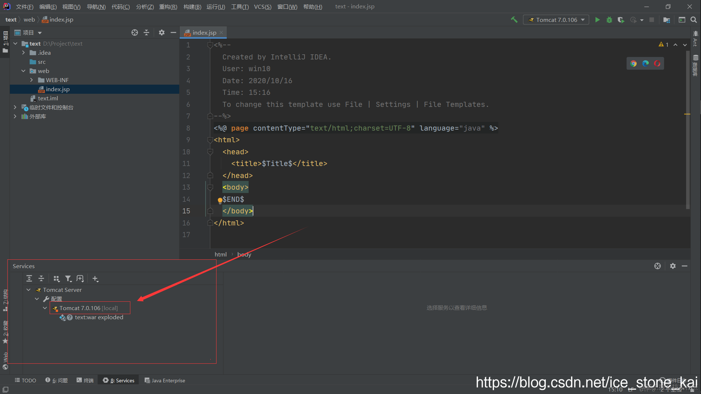Open the 构建(B) menu
The height and width of the screenshot is (394, 701).
click(x=192, y=7)
